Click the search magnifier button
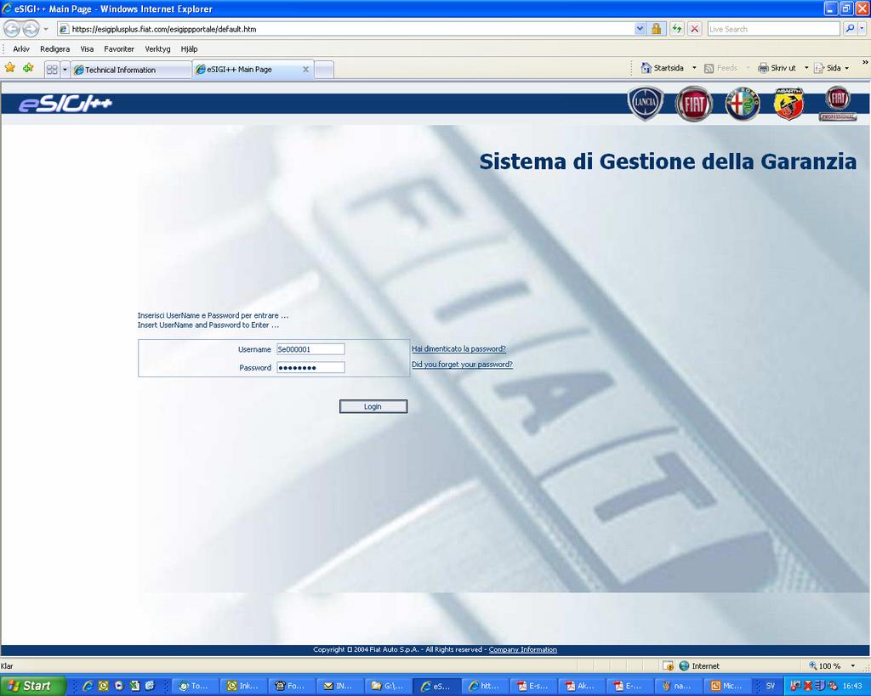 (x=850, y=29)
